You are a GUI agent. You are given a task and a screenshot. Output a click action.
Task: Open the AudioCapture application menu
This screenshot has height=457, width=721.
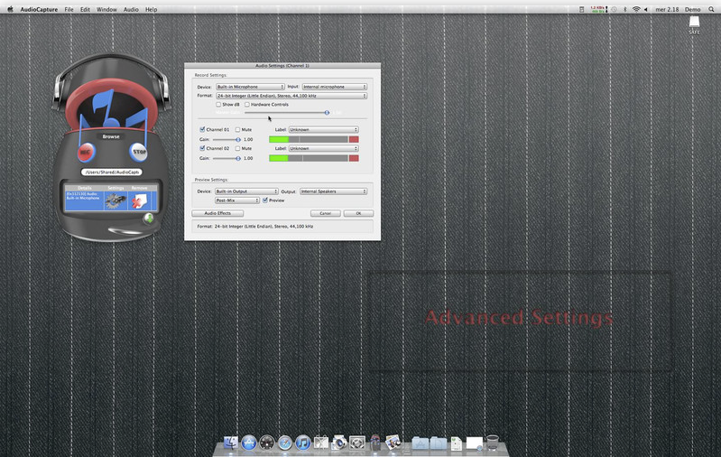point(39,9)
